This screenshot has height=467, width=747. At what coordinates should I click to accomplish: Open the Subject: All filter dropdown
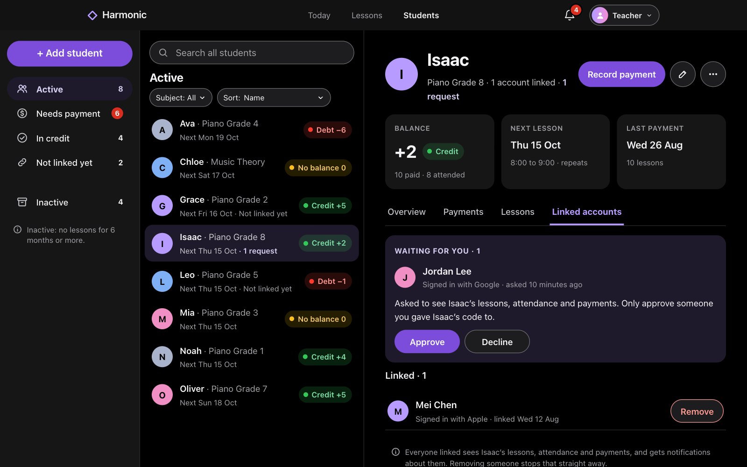181,98
